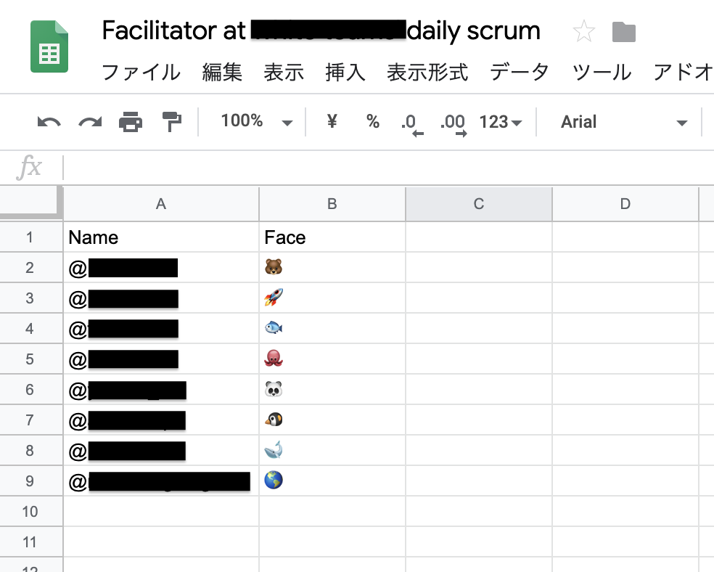Viewport: 714px width, 572px height.
Task: Expand the 100% zoom dropdown
Action: tap(257, 122)
